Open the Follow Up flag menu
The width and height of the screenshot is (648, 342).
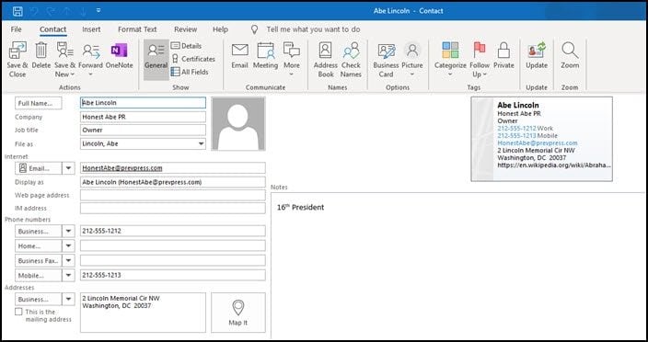click(480, 60)
